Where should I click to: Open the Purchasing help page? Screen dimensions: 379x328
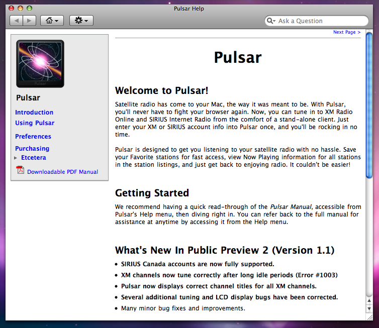(x=32, y=149)
